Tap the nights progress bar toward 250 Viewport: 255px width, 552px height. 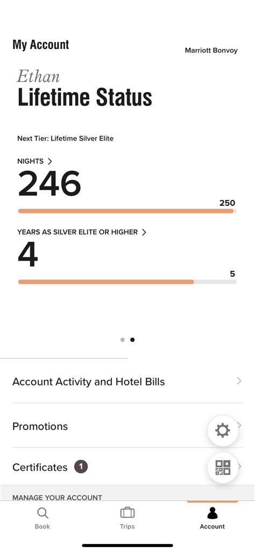pos(127,211)
